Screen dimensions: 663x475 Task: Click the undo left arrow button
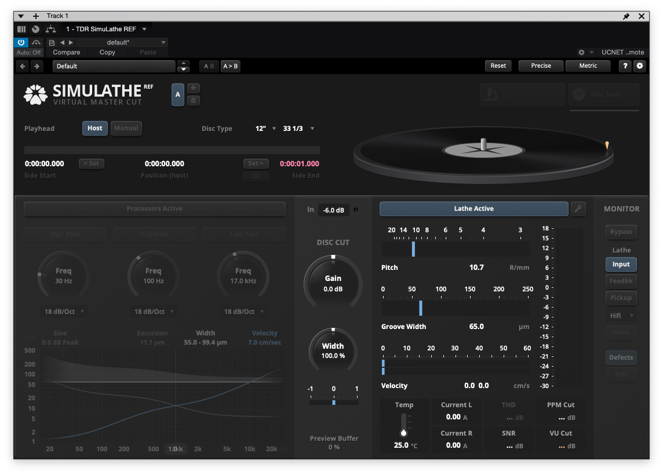point(23,66)
